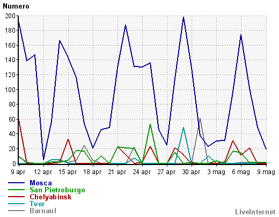Click the 100 y-axis label
This screenshot has height=217, width=279.
click(x=10, y=89)
